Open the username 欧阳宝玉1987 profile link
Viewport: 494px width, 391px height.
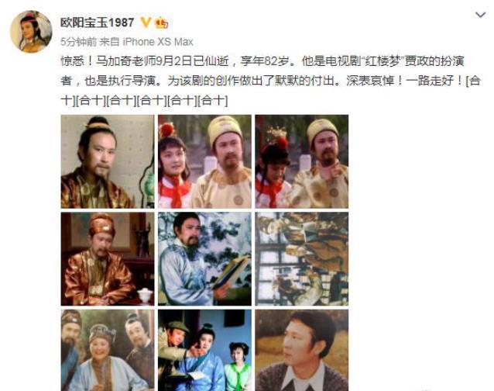click(98, 22)
